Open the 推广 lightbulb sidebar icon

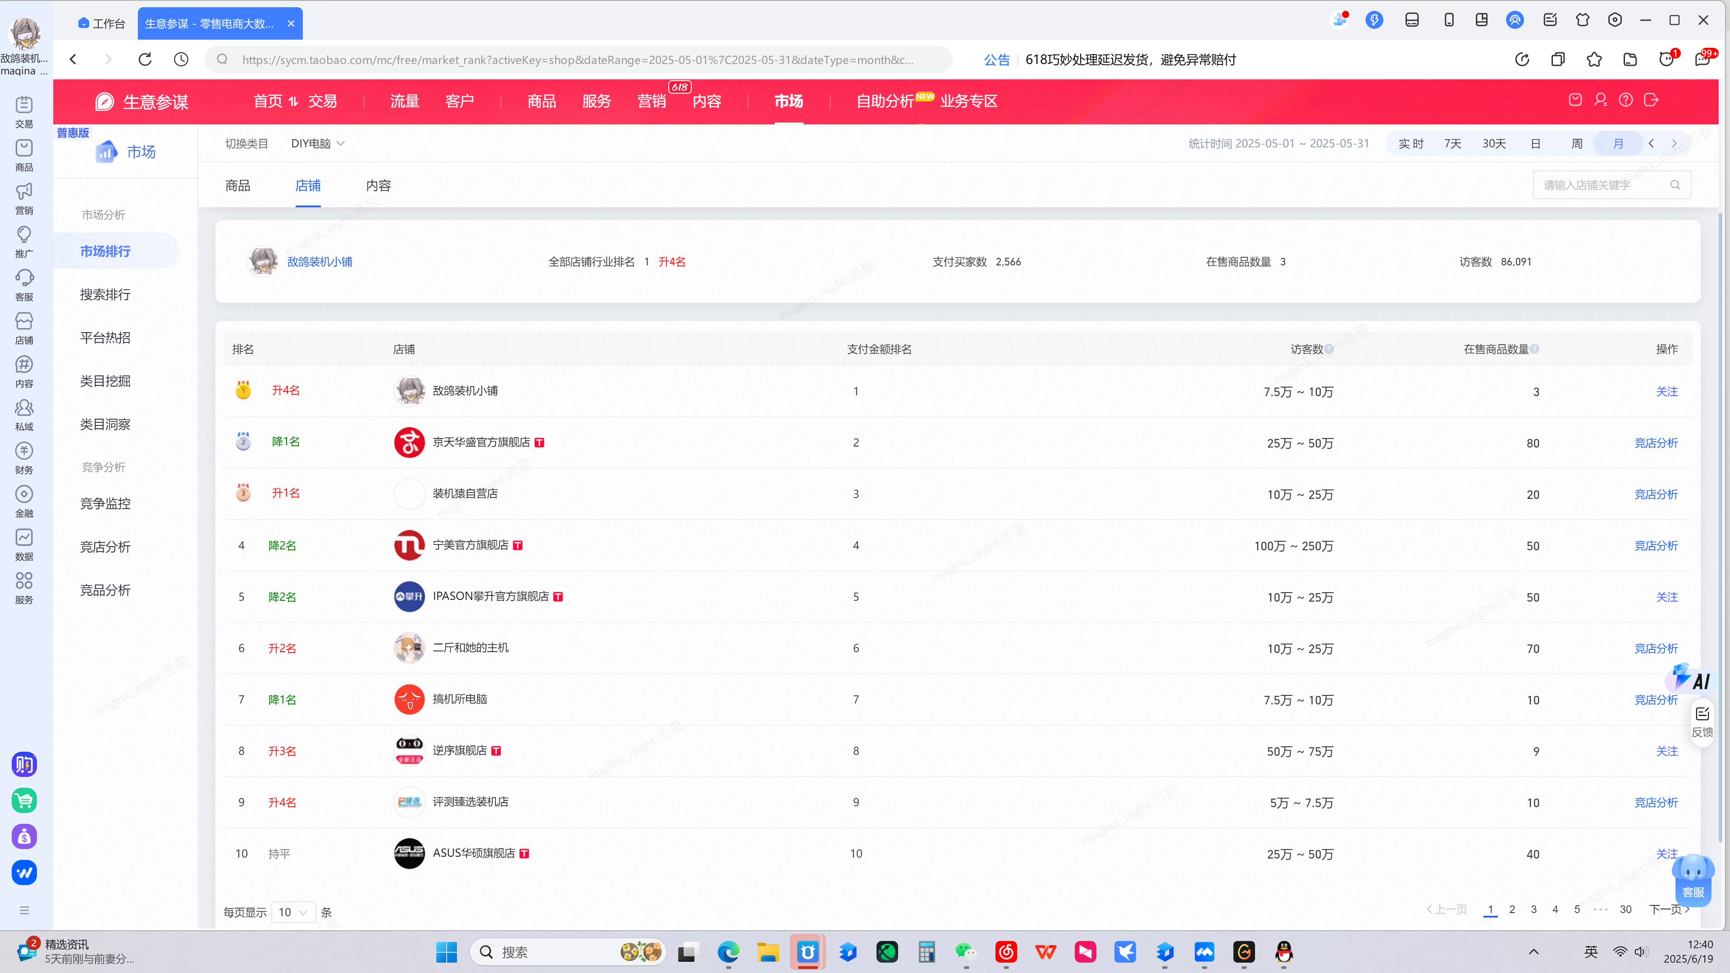[x=24, y=242]
